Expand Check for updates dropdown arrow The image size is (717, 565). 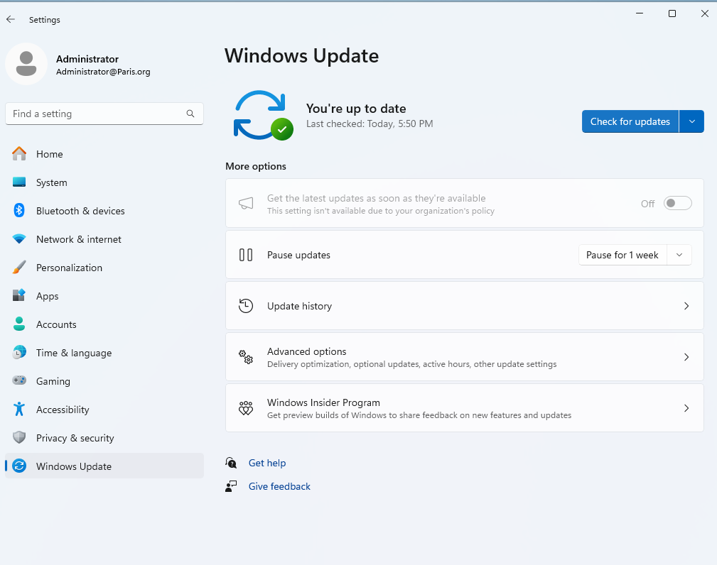tap(692, 121)
